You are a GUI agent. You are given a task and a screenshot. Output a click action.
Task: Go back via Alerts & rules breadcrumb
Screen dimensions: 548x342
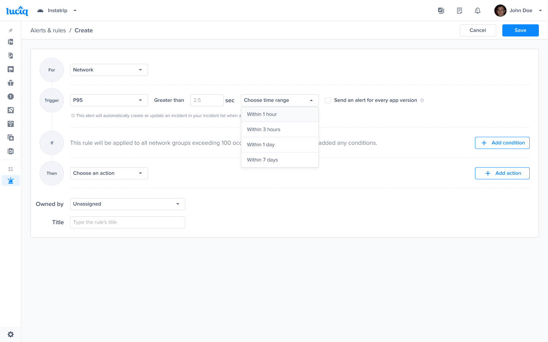click(48, 30)
